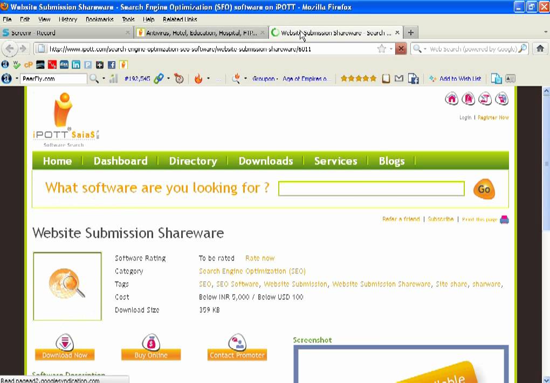Click the printer icon beside Print this page
The image size is (550, 383).
pyautogui.click(x=504, y=220)
